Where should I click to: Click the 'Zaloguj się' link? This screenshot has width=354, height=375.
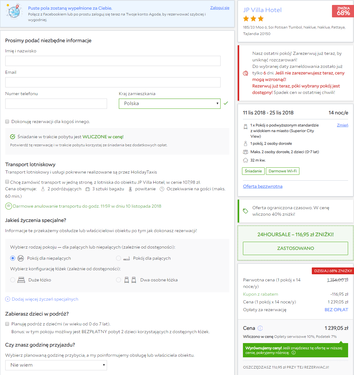click(x=220, y=8)
